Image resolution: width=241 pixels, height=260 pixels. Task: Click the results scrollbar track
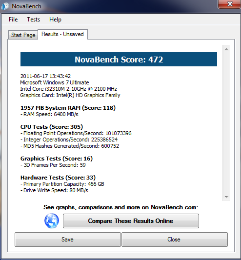tap(226, 123)
